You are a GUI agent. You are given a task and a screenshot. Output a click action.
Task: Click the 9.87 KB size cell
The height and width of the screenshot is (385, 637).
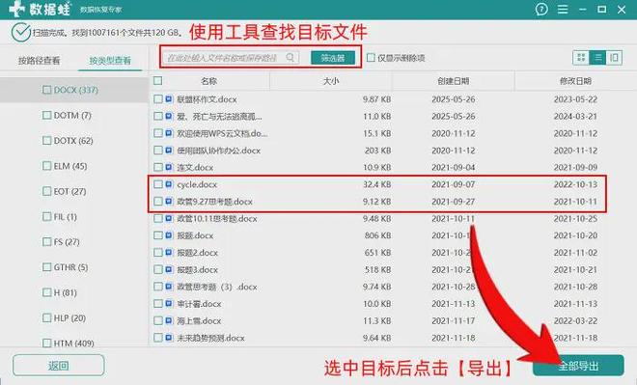tap(376, 99)
